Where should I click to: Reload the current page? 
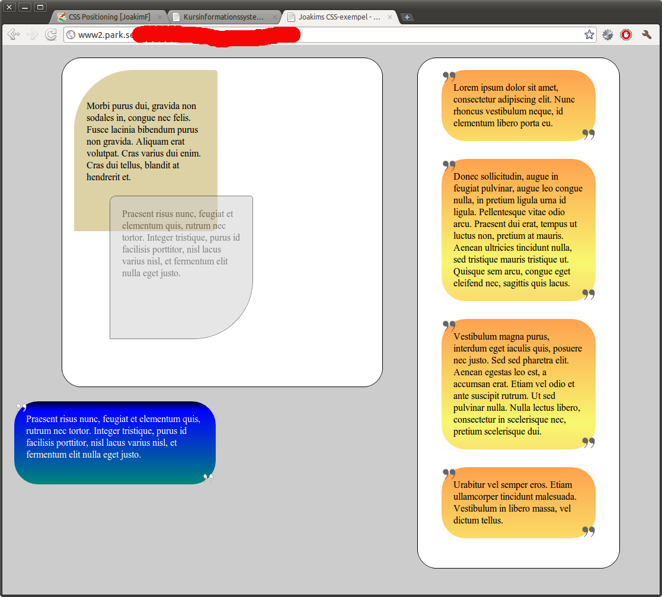click(x=51, y=35)
